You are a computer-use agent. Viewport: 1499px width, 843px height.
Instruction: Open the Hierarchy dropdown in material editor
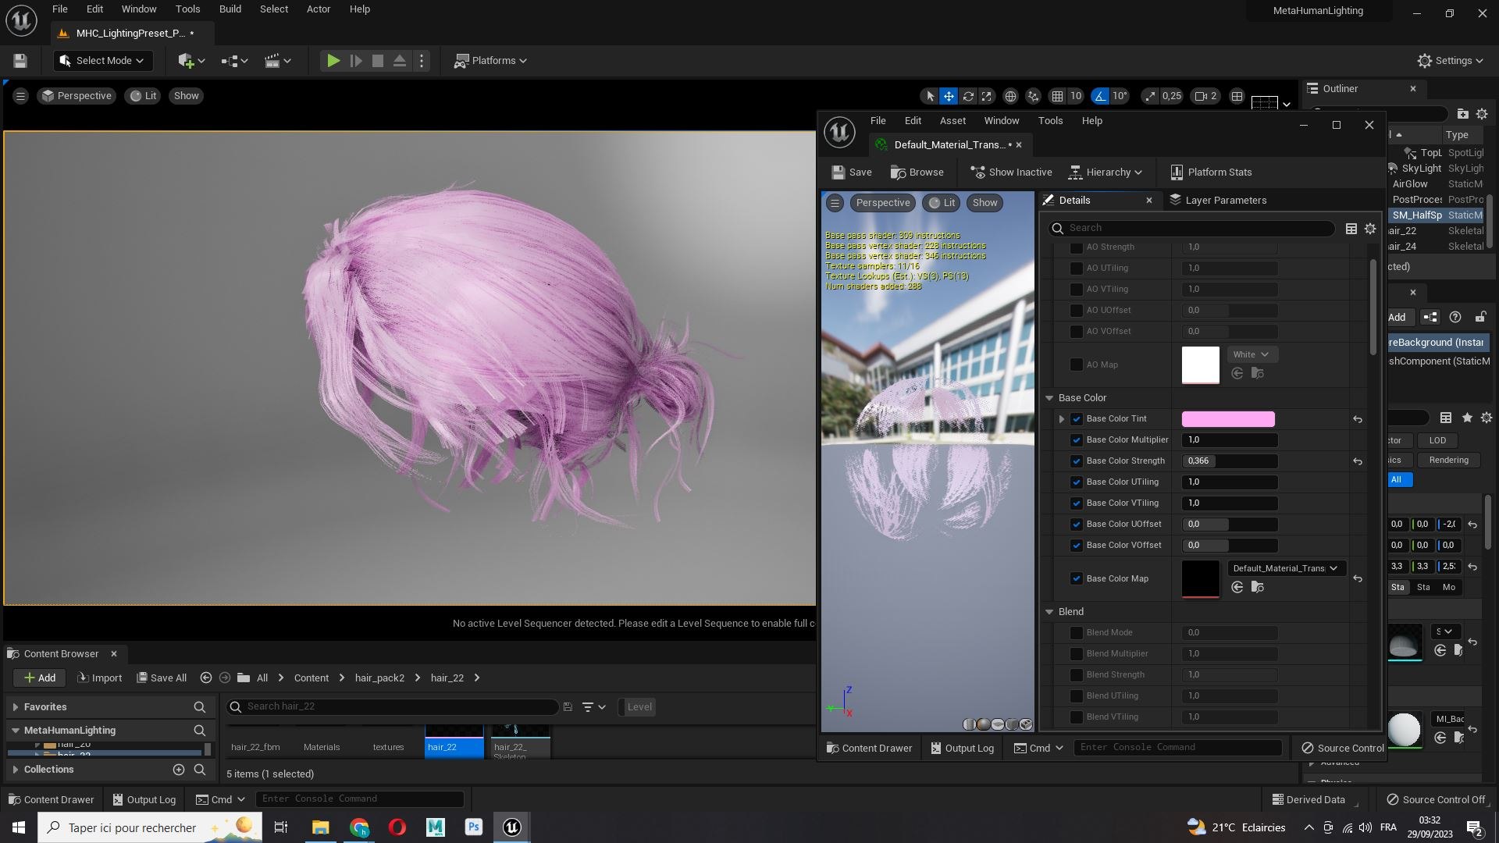click(x=1106, y=173)
